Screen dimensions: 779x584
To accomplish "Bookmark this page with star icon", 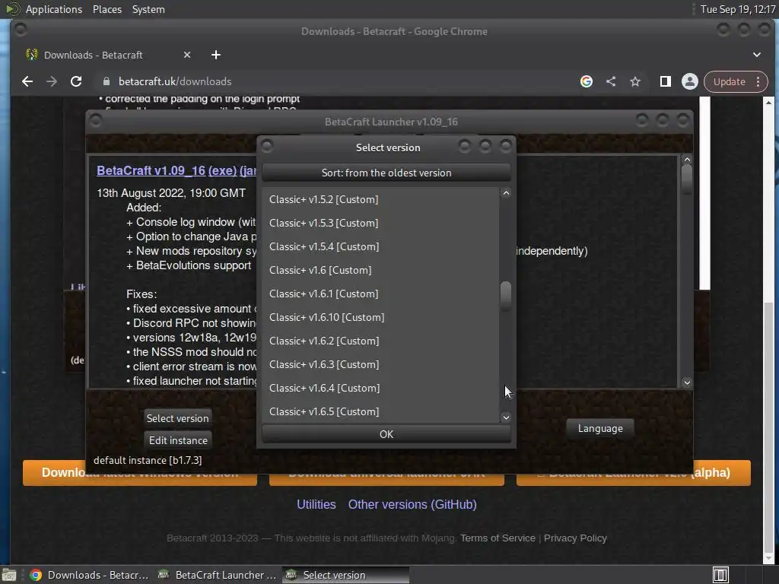I will pos(635,81).
